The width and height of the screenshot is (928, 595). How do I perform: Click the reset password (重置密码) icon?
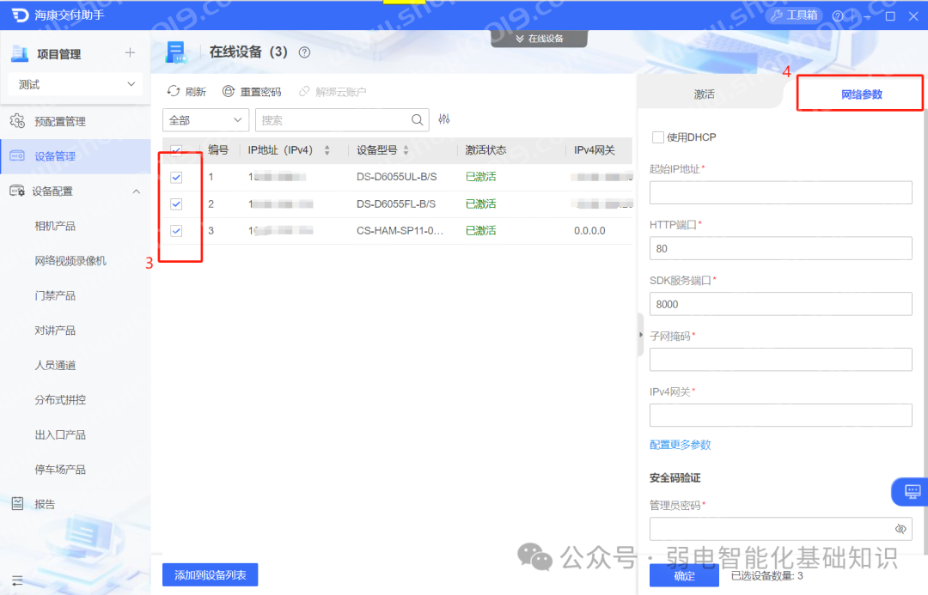pos(229,91)
